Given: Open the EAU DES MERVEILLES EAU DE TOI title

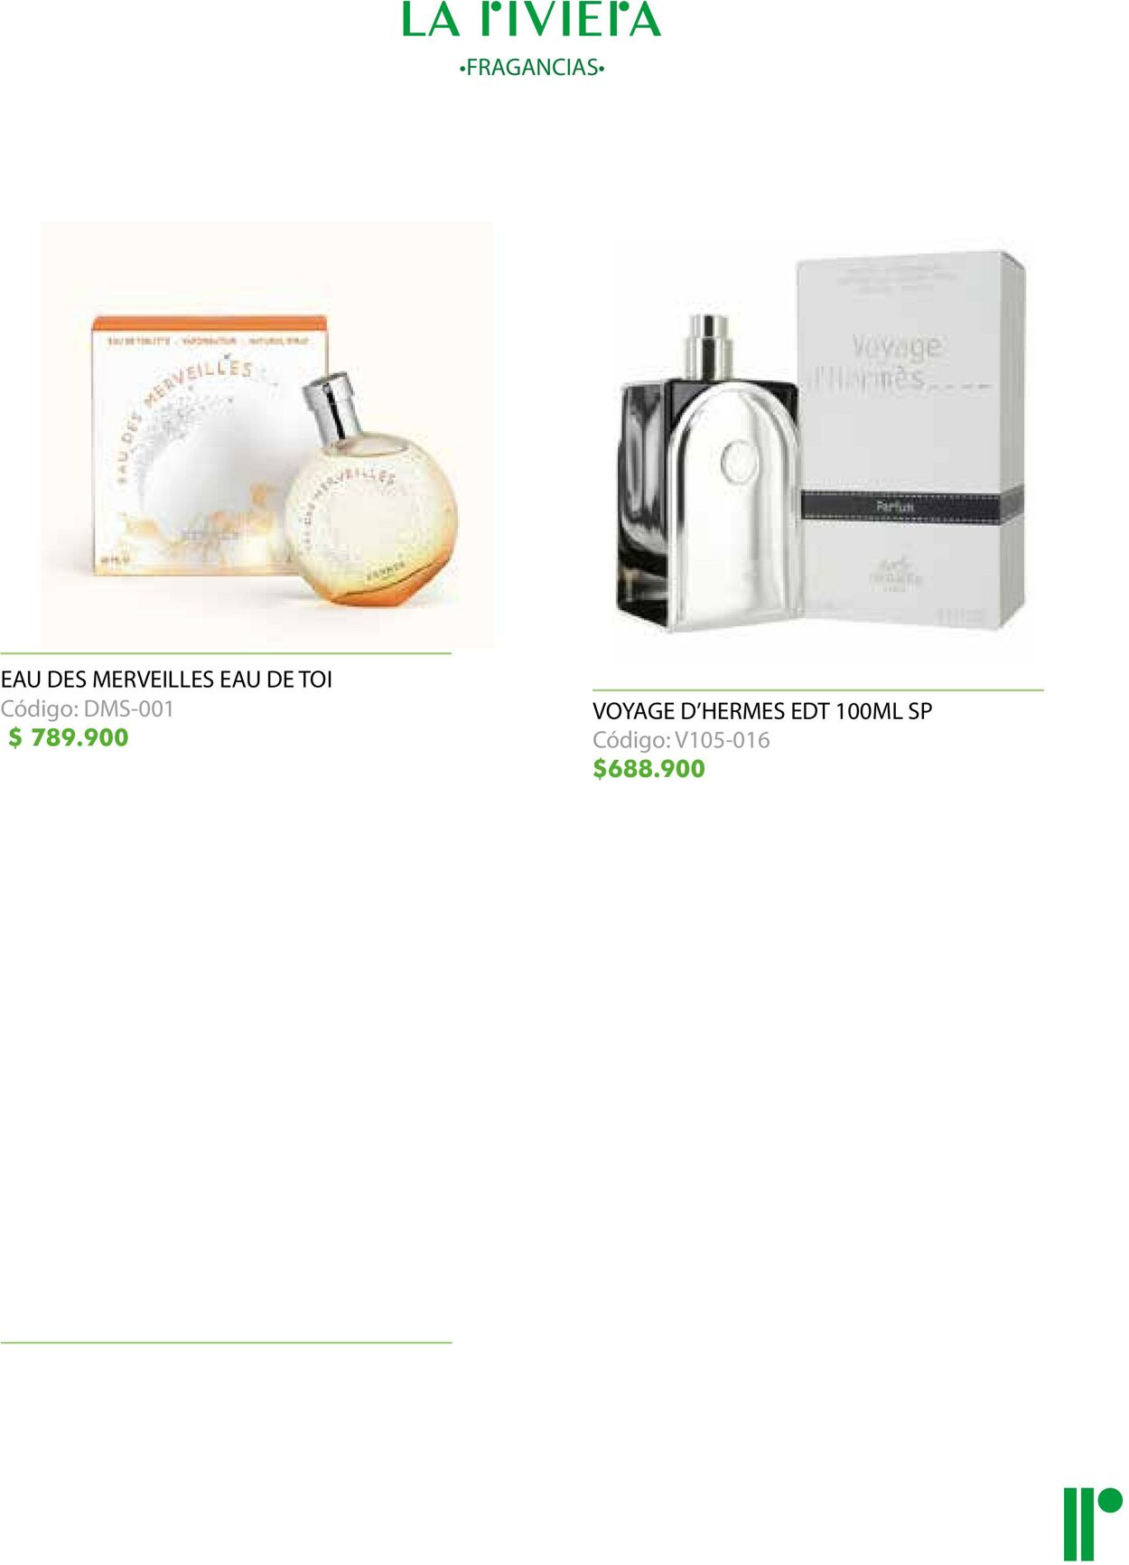Looking at the screenshot, I should click(166, 679).
